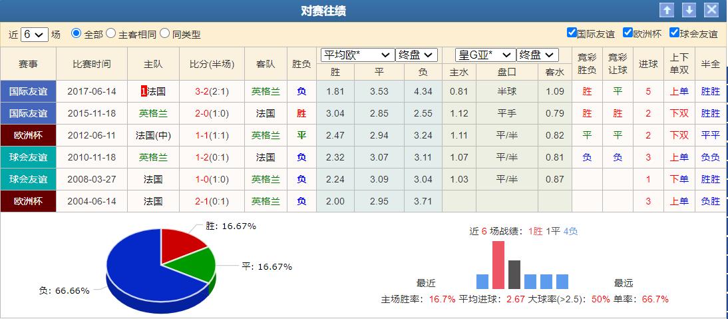Image resolution: width=728 pixels, height=319 pixels.
Task: Uncheck the 国际友谊 checkbox
Action: pyautogui.click(x=572, y=33)
